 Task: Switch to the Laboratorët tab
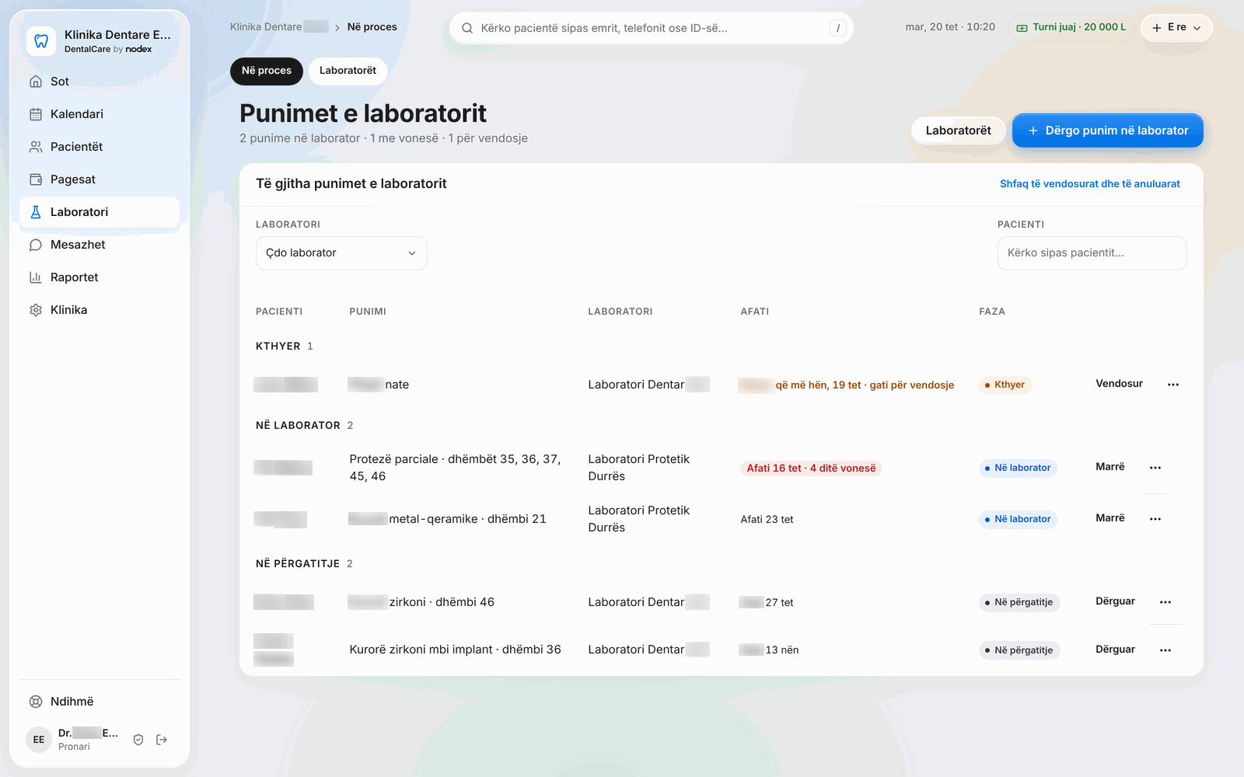348,71
